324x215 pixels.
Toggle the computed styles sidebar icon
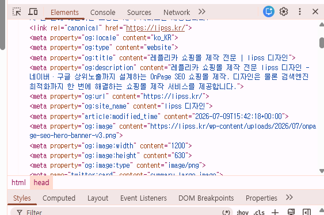coord(307,212)
